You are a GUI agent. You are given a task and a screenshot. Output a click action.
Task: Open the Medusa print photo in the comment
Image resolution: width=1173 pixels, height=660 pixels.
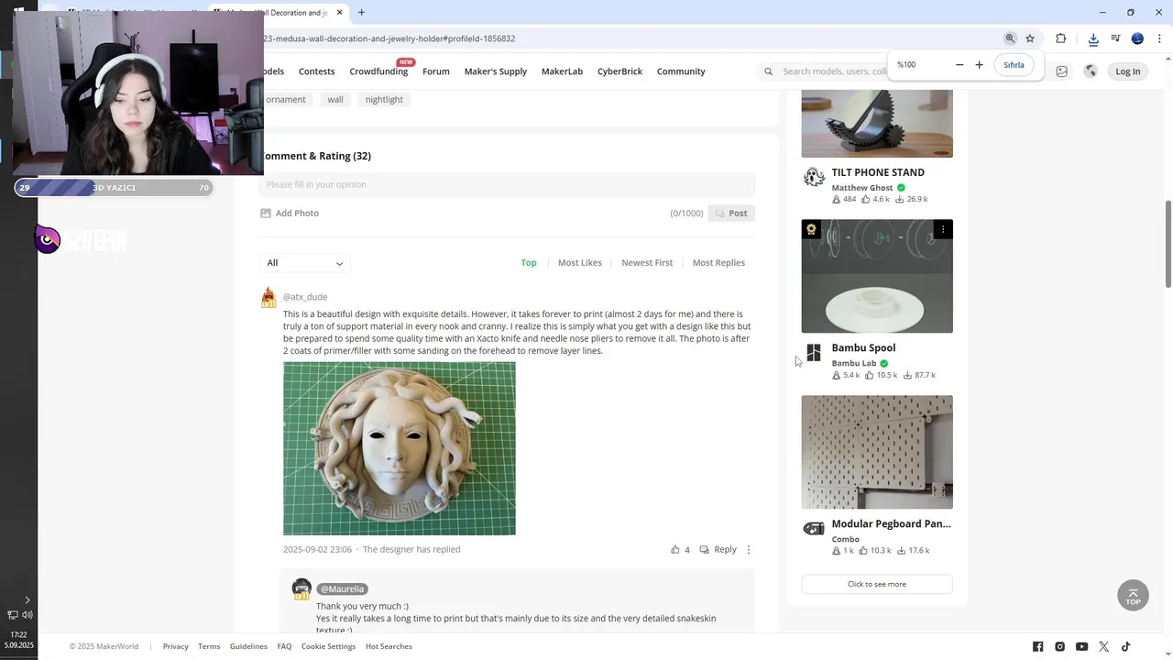400,448
